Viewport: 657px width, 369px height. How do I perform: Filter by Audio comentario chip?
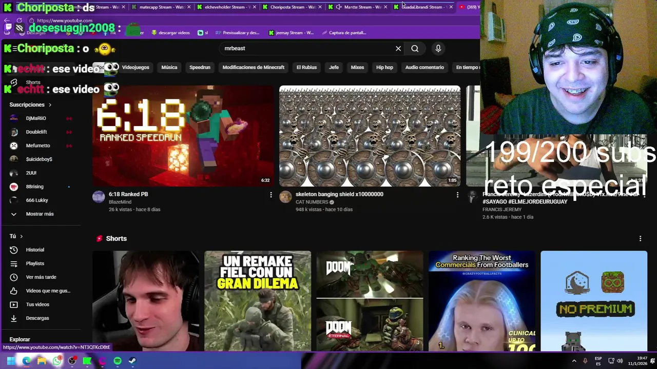click(424, 67)
